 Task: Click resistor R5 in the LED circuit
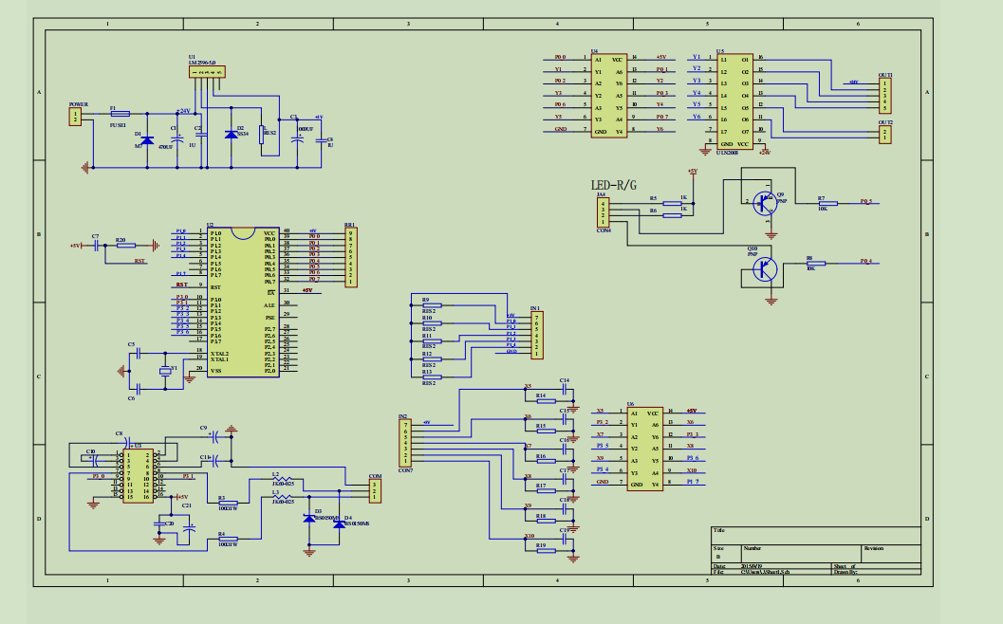[672, 203]
